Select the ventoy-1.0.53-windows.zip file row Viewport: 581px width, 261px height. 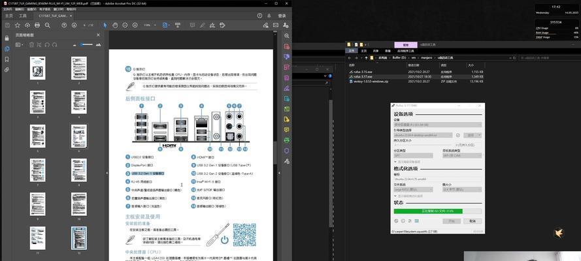coord(416,82)
